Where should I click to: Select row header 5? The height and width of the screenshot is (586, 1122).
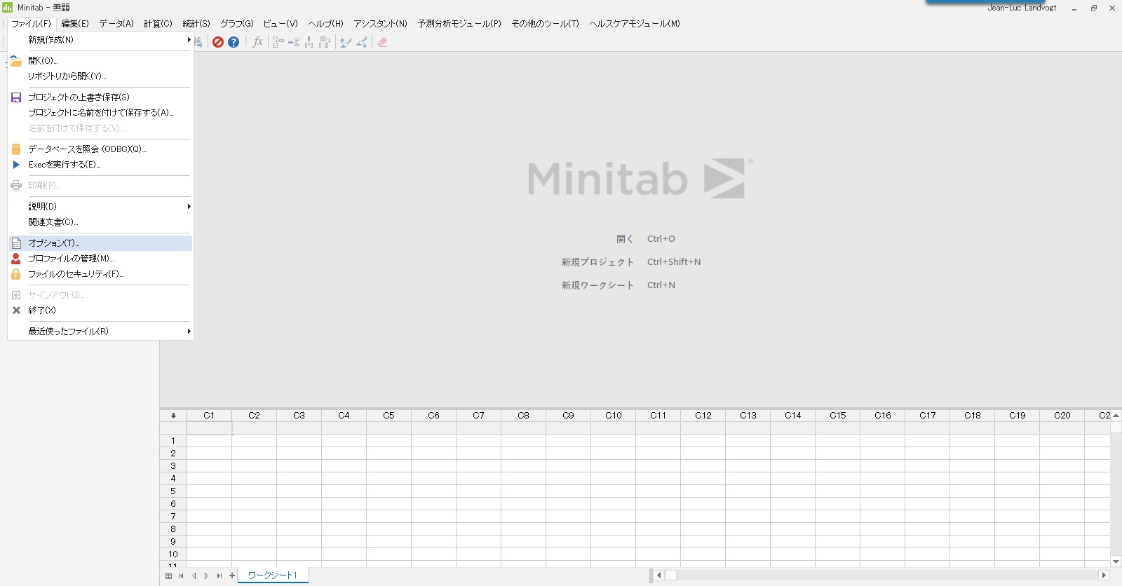coord(173,491)
